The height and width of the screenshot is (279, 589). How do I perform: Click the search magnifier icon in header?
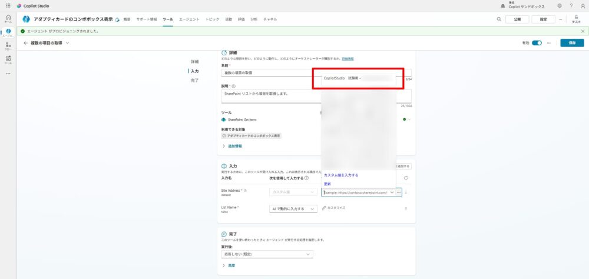(x=499, y=19)
